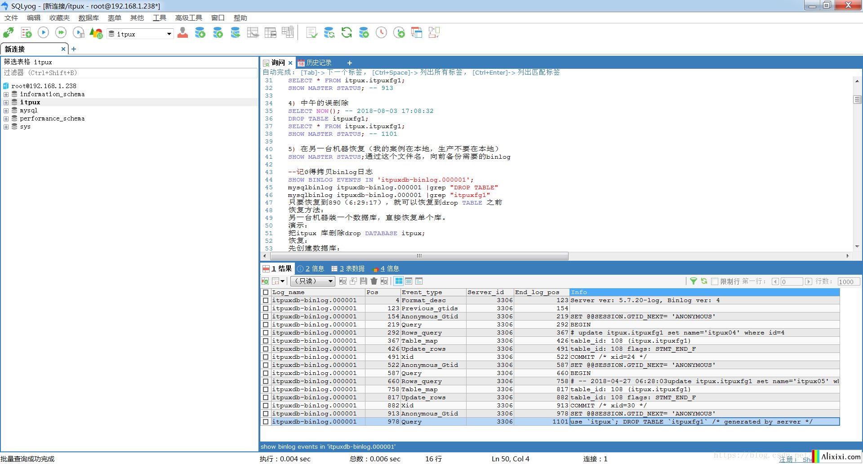Open the 高级工具 menu
863x464 pixels.
[x=189, y=18]
